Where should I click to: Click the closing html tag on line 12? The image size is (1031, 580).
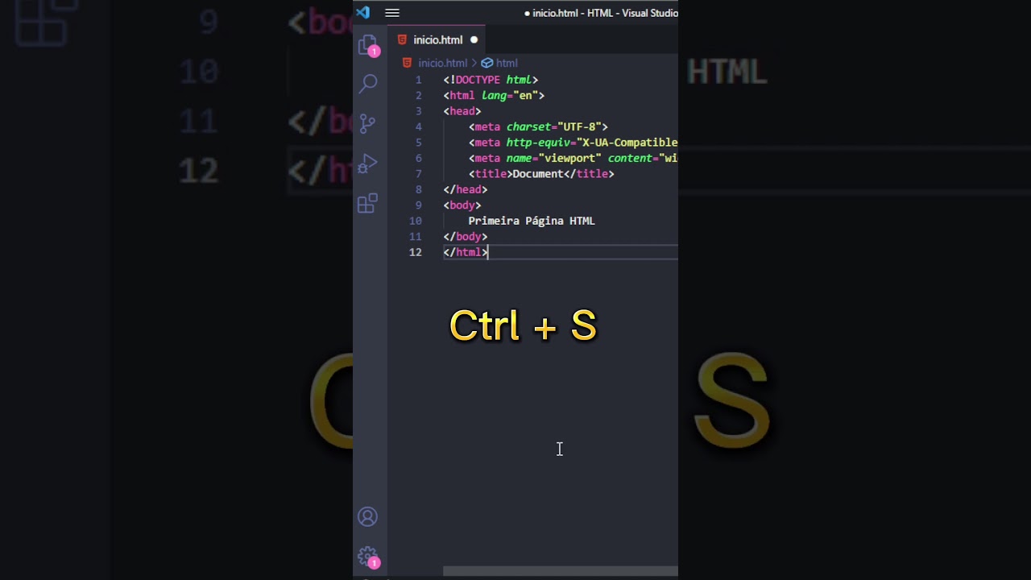[466, 252]
